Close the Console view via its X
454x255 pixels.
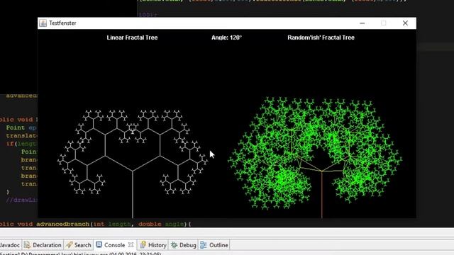pos(131,244)
